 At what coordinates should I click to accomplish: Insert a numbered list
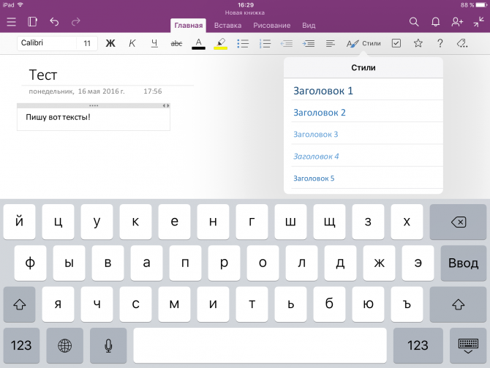click(265, 43)
